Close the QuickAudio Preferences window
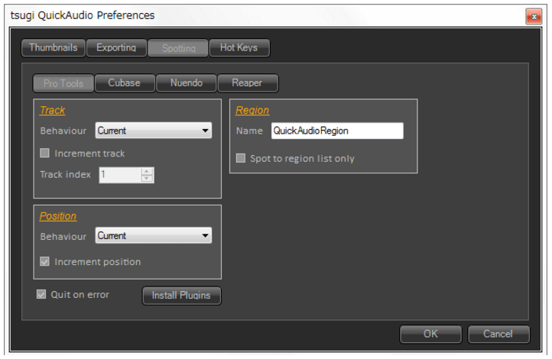This screenshot has width=552, height=359. tap(534, 17)
